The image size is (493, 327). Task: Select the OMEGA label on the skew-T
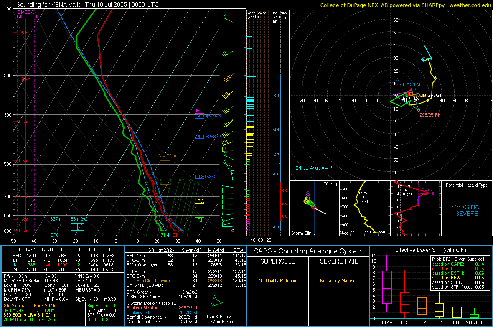click(26, 12)
